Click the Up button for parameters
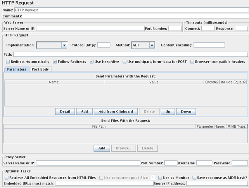 [x=168, y=111]
